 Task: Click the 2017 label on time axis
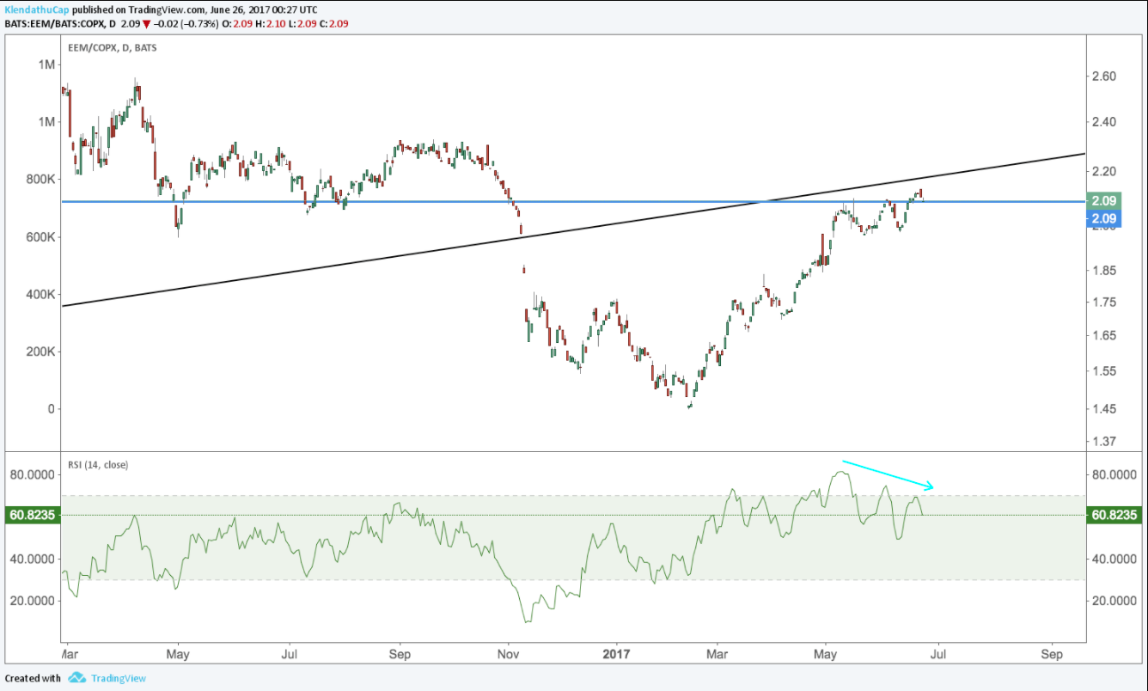(616, 654)
